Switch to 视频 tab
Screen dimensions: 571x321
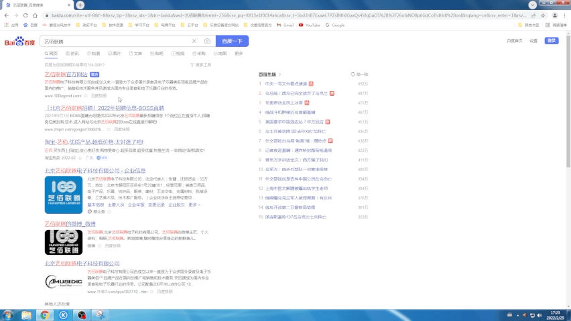178,53
